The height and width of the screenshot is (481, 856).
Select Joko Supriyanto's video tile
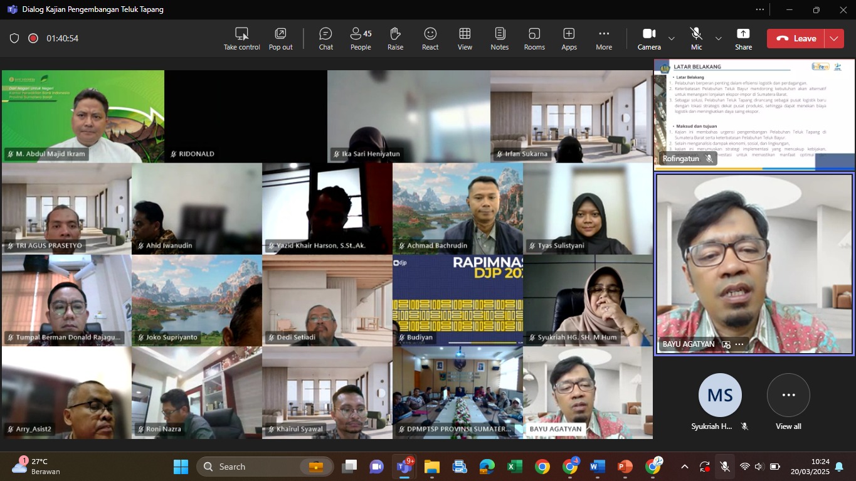[197, 300]
